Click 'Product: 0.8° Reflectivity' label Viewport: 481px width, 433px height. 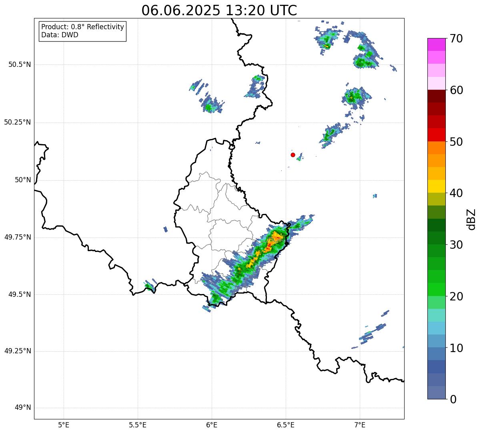pos(83,27)
